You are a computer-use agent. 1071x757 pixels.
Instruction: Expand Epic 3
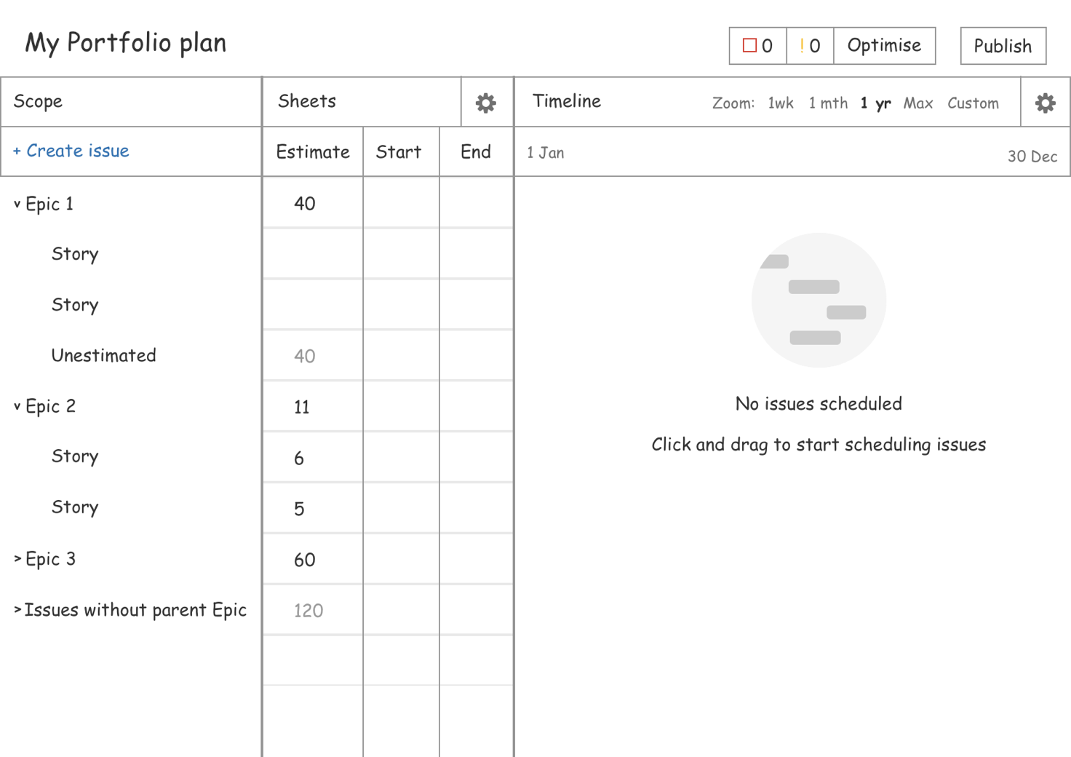tap(16, 558)
